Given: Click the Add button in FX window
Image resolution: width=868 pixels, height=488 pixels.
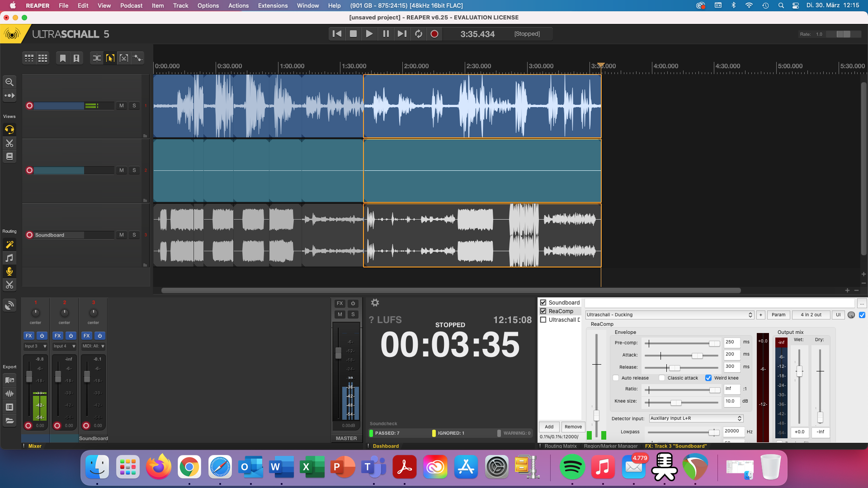Looking at the screenshot, I should [549, 427].
